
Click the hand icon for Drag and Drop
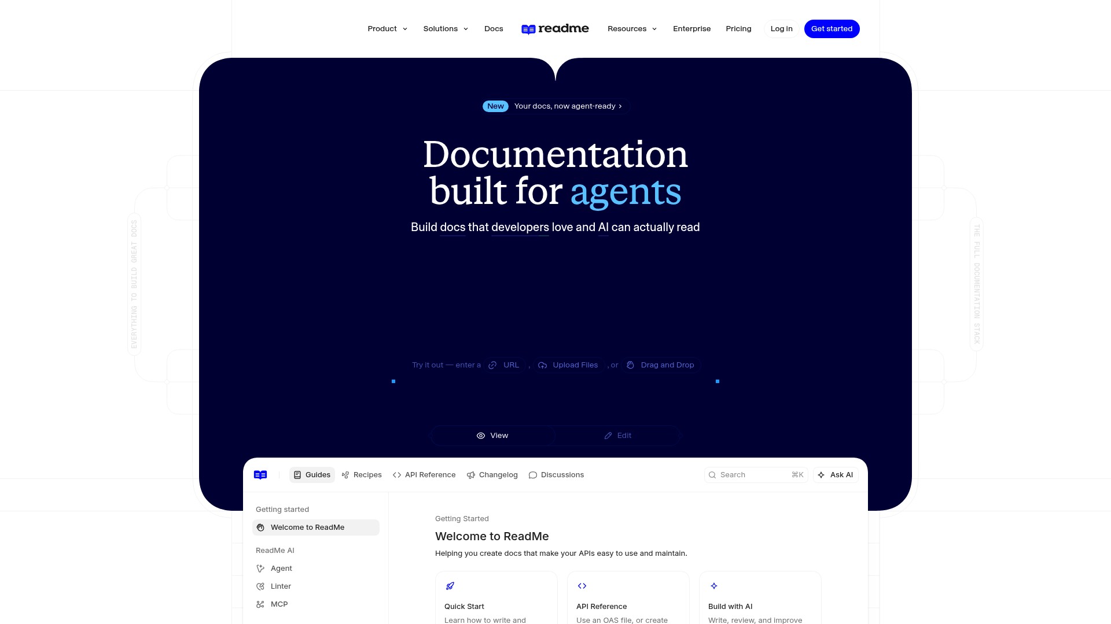pos(630,365)
